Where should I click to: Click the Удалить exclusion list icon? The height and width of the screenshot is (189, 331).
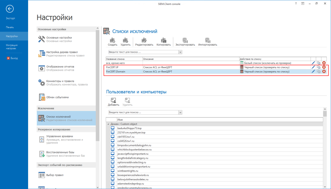125,40
